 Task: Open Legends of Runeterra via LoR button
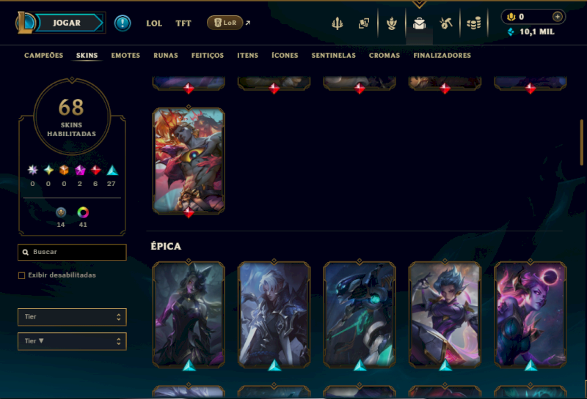point(225,23)
